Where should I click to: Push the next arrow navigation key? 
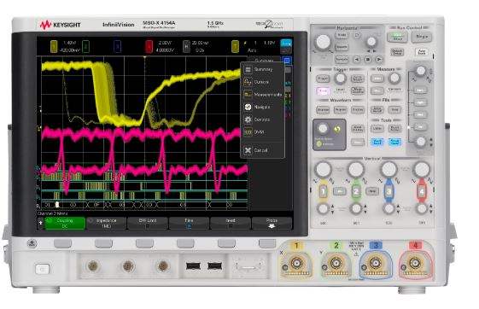(379, 59)
